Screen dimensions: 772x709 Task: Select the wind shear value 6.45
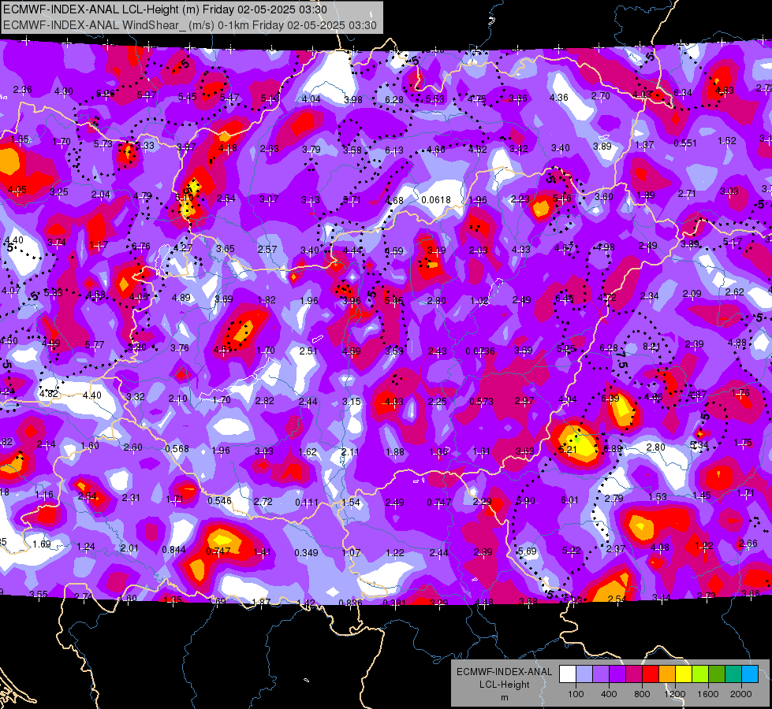(565, 298)
